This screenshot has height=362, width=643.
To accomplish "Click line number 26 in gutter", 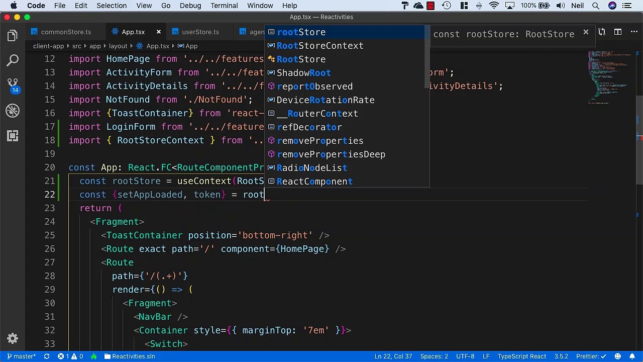I will 49,249.
